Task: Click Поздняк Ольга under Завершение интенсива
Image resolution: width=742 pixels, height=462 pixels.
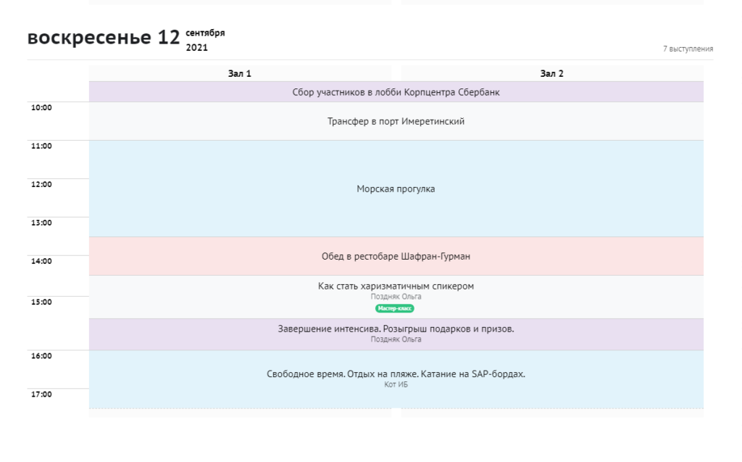Action: click(x=396, y=339)
